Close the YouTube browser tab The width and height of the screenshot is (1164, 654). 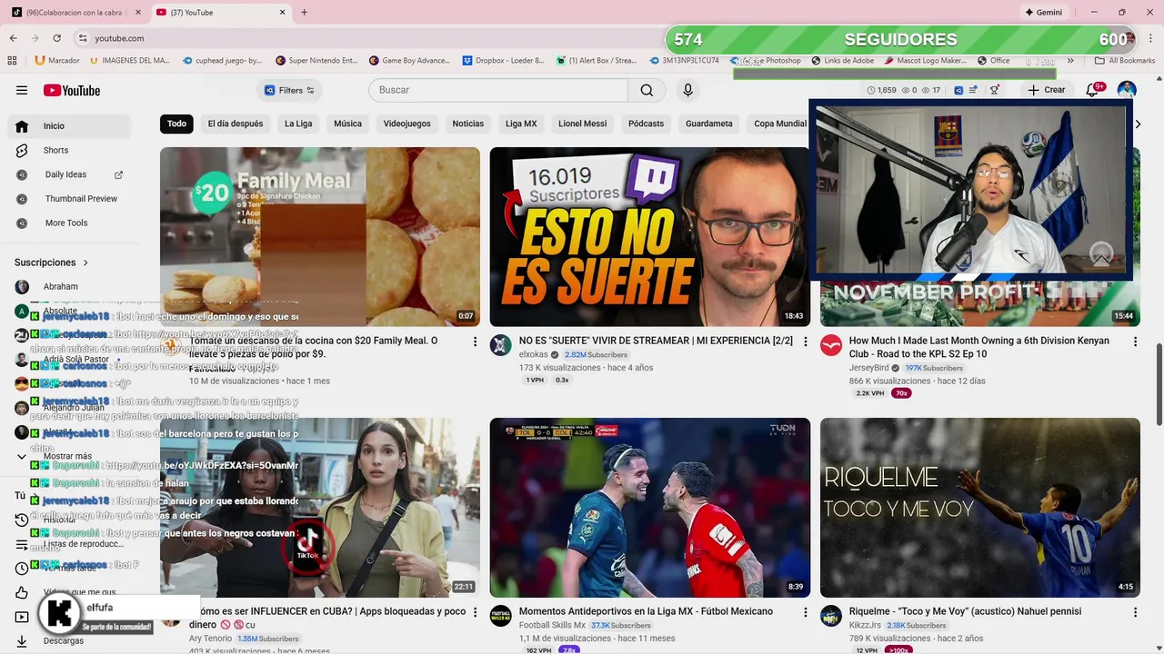[282, 13]
